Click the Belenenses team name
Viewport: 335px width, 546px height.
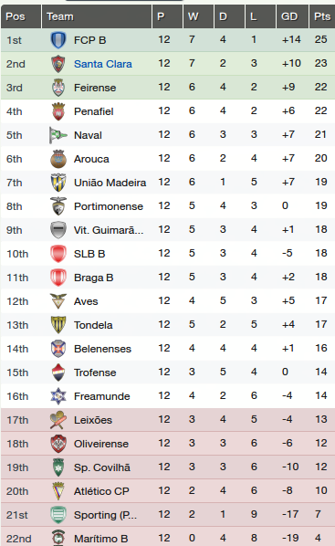(103, 349)
